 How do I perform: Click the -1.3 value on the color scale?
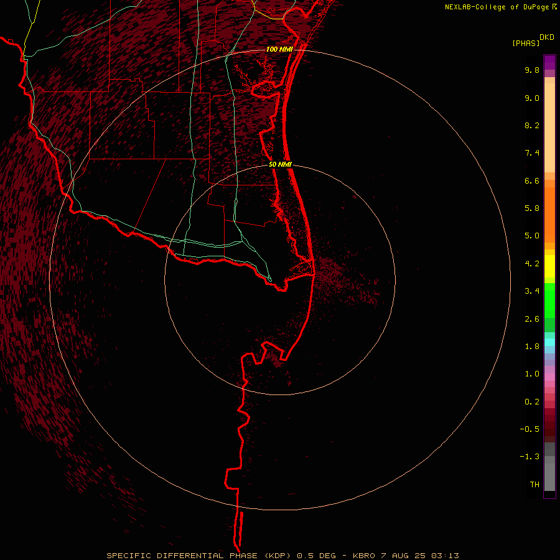tap(530, 457)
